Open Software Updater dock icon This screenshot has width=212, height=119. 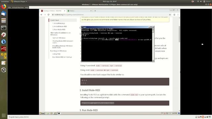click(x=4, y=70)
